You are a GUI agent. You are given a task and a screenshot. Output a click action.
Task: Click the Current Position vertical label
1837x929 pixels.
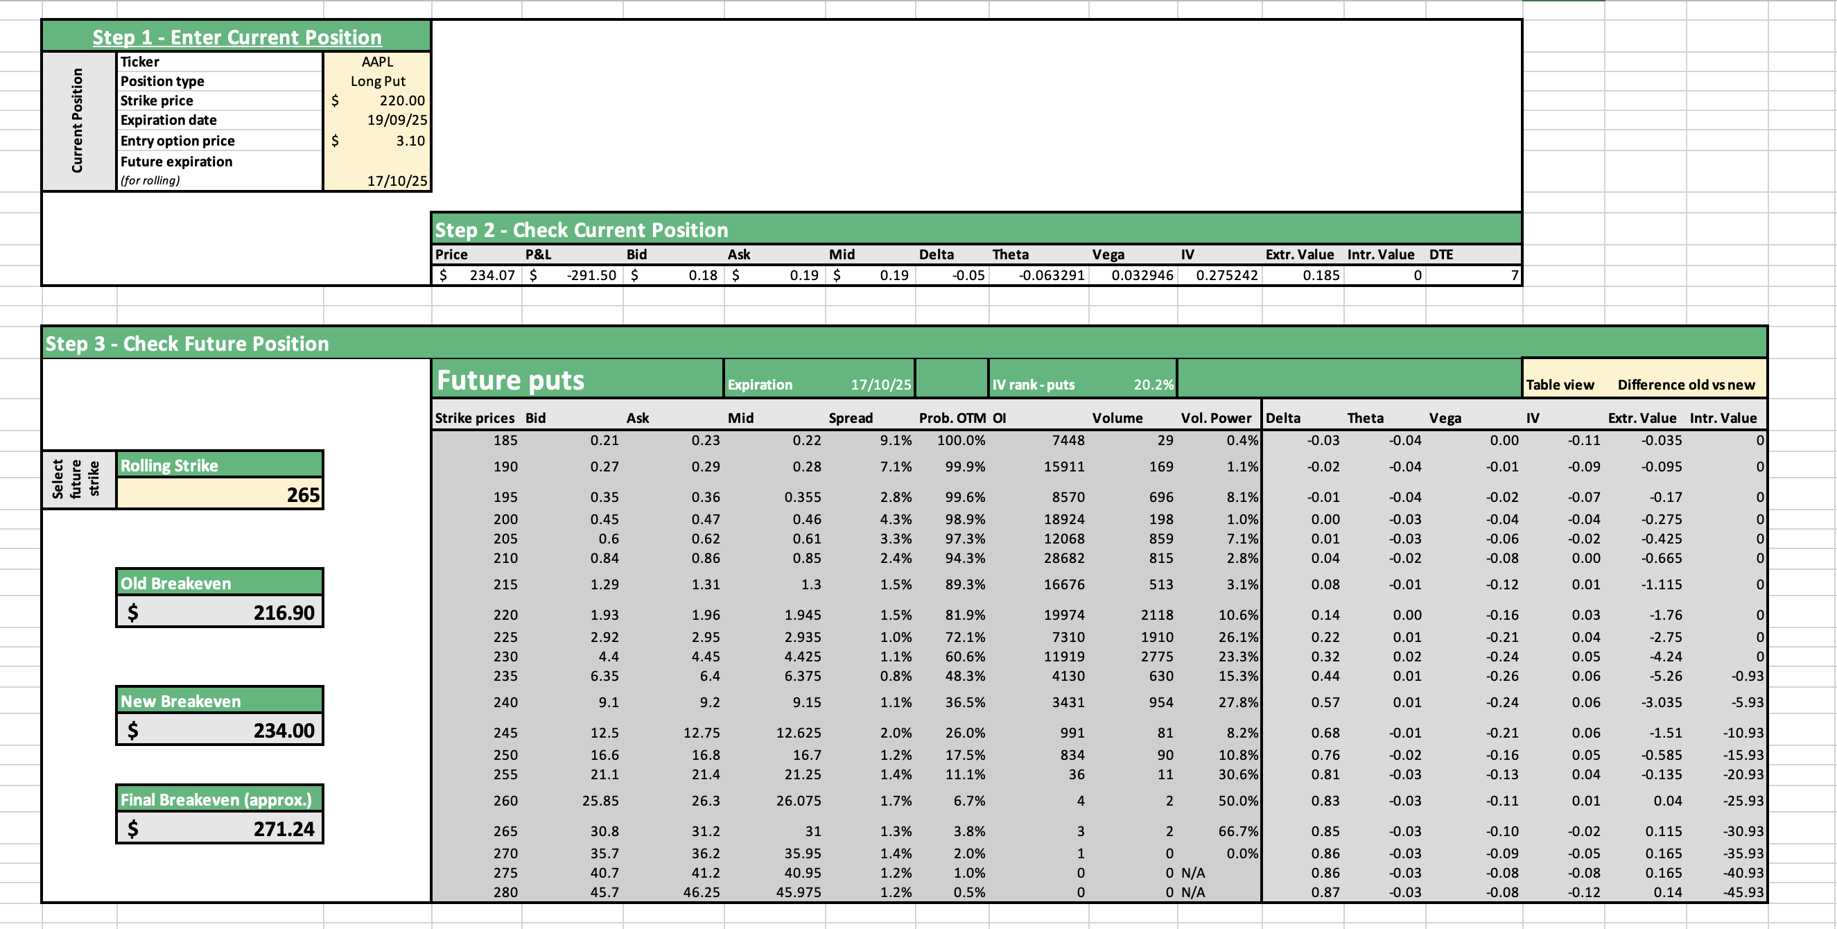pyautogui.click(x=77, y=121)
